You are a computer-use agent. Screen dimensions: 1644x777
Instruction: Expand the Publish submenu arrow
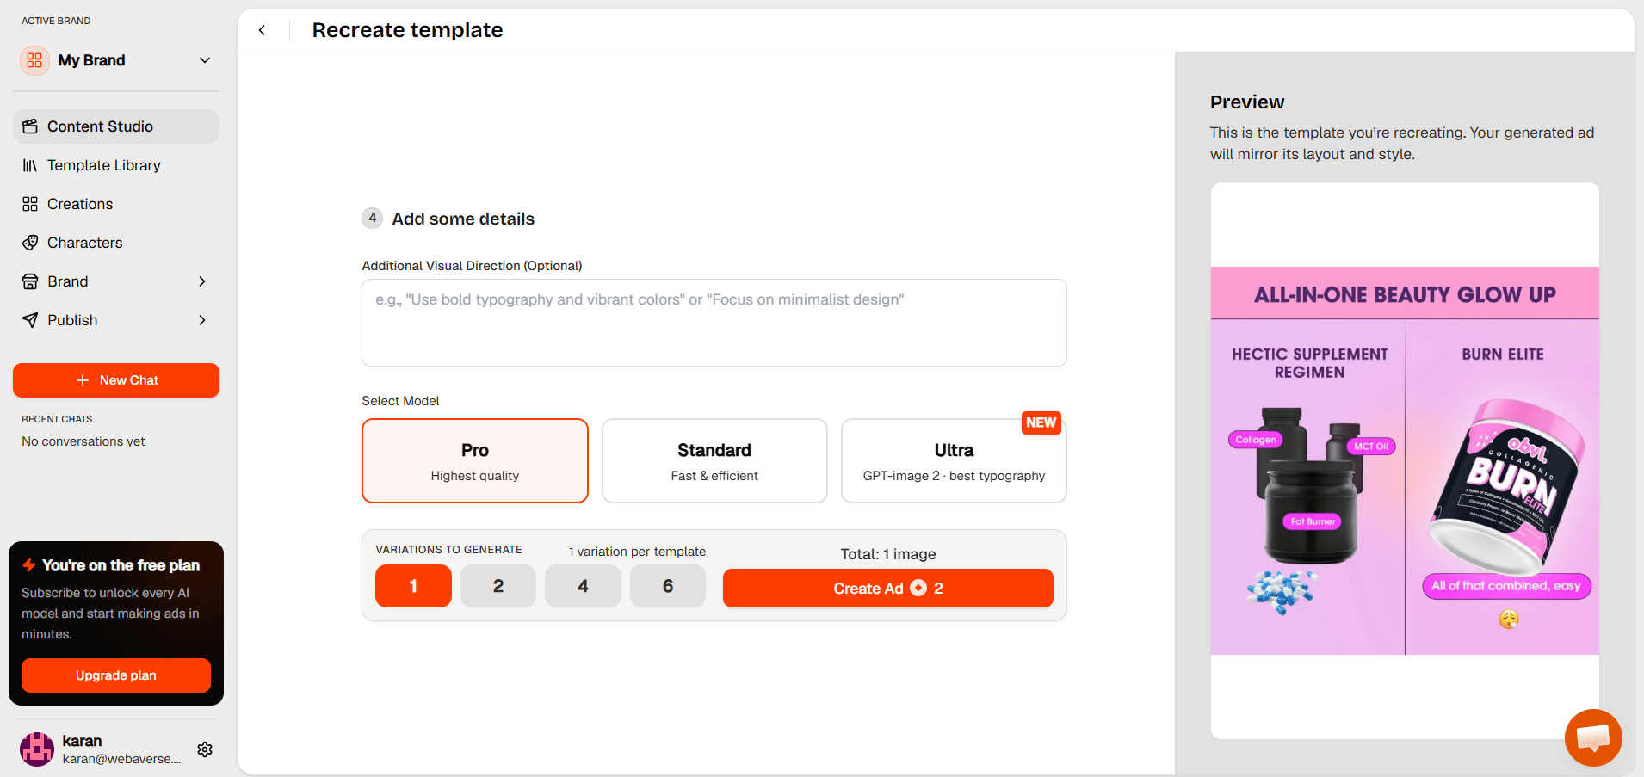202,320
